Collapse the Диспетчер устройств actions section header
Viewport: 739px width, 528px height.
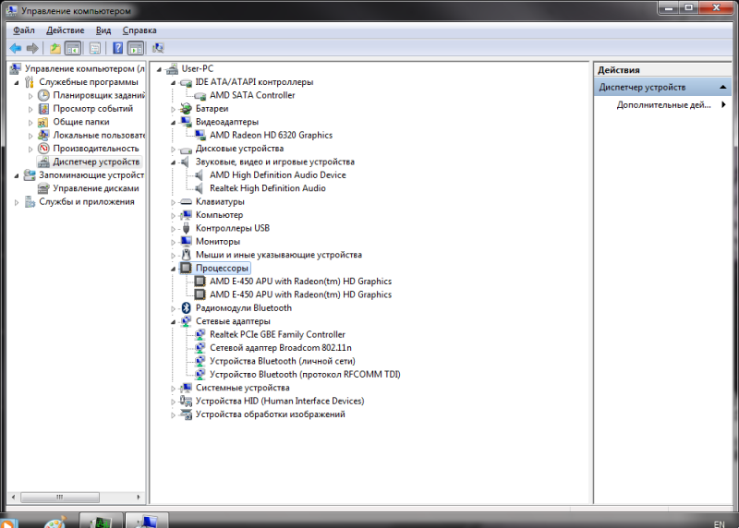coord(724,87)
